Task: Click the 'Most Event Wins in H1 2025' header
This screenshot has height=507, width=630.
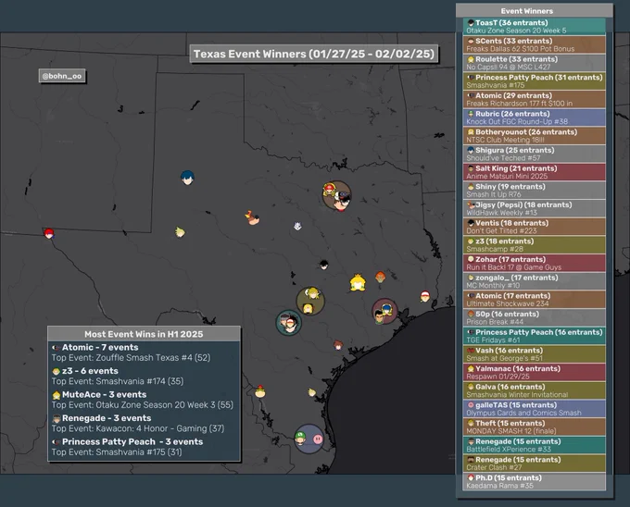Action: [x=144, y=334]
